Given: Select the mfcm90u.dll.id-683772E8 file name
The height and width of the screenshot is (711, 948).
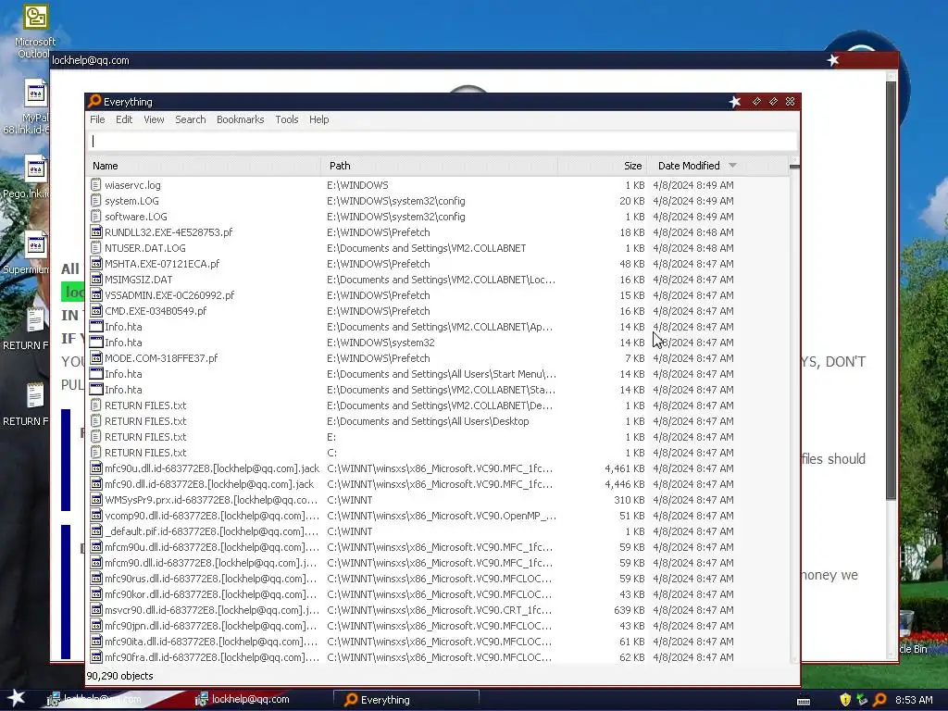Looking at the screenshot, I should tap(212, 547).
